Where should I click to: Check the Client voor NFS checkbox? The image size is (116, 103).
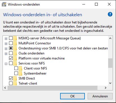pyautogui.click(x=16, y=68)
